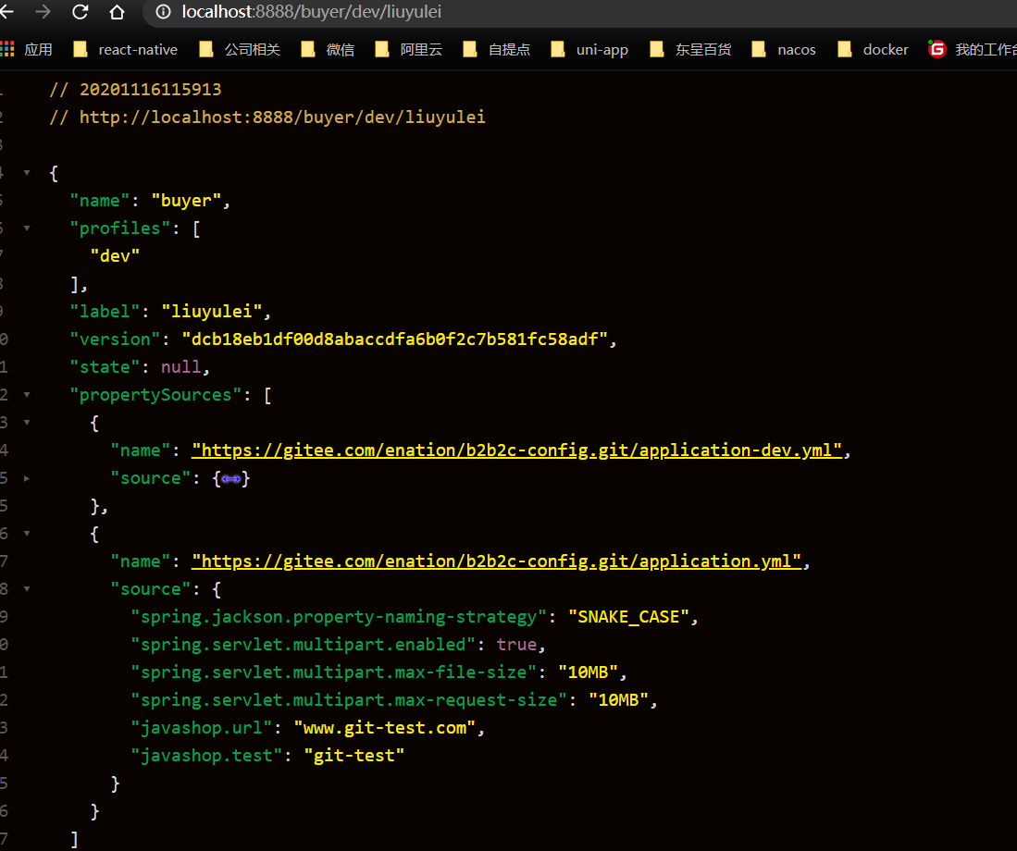Click the "spring.servlet.multipart.max-request-size" key
This screenshot has width=1017, height=851.
(x=349, y=700)
